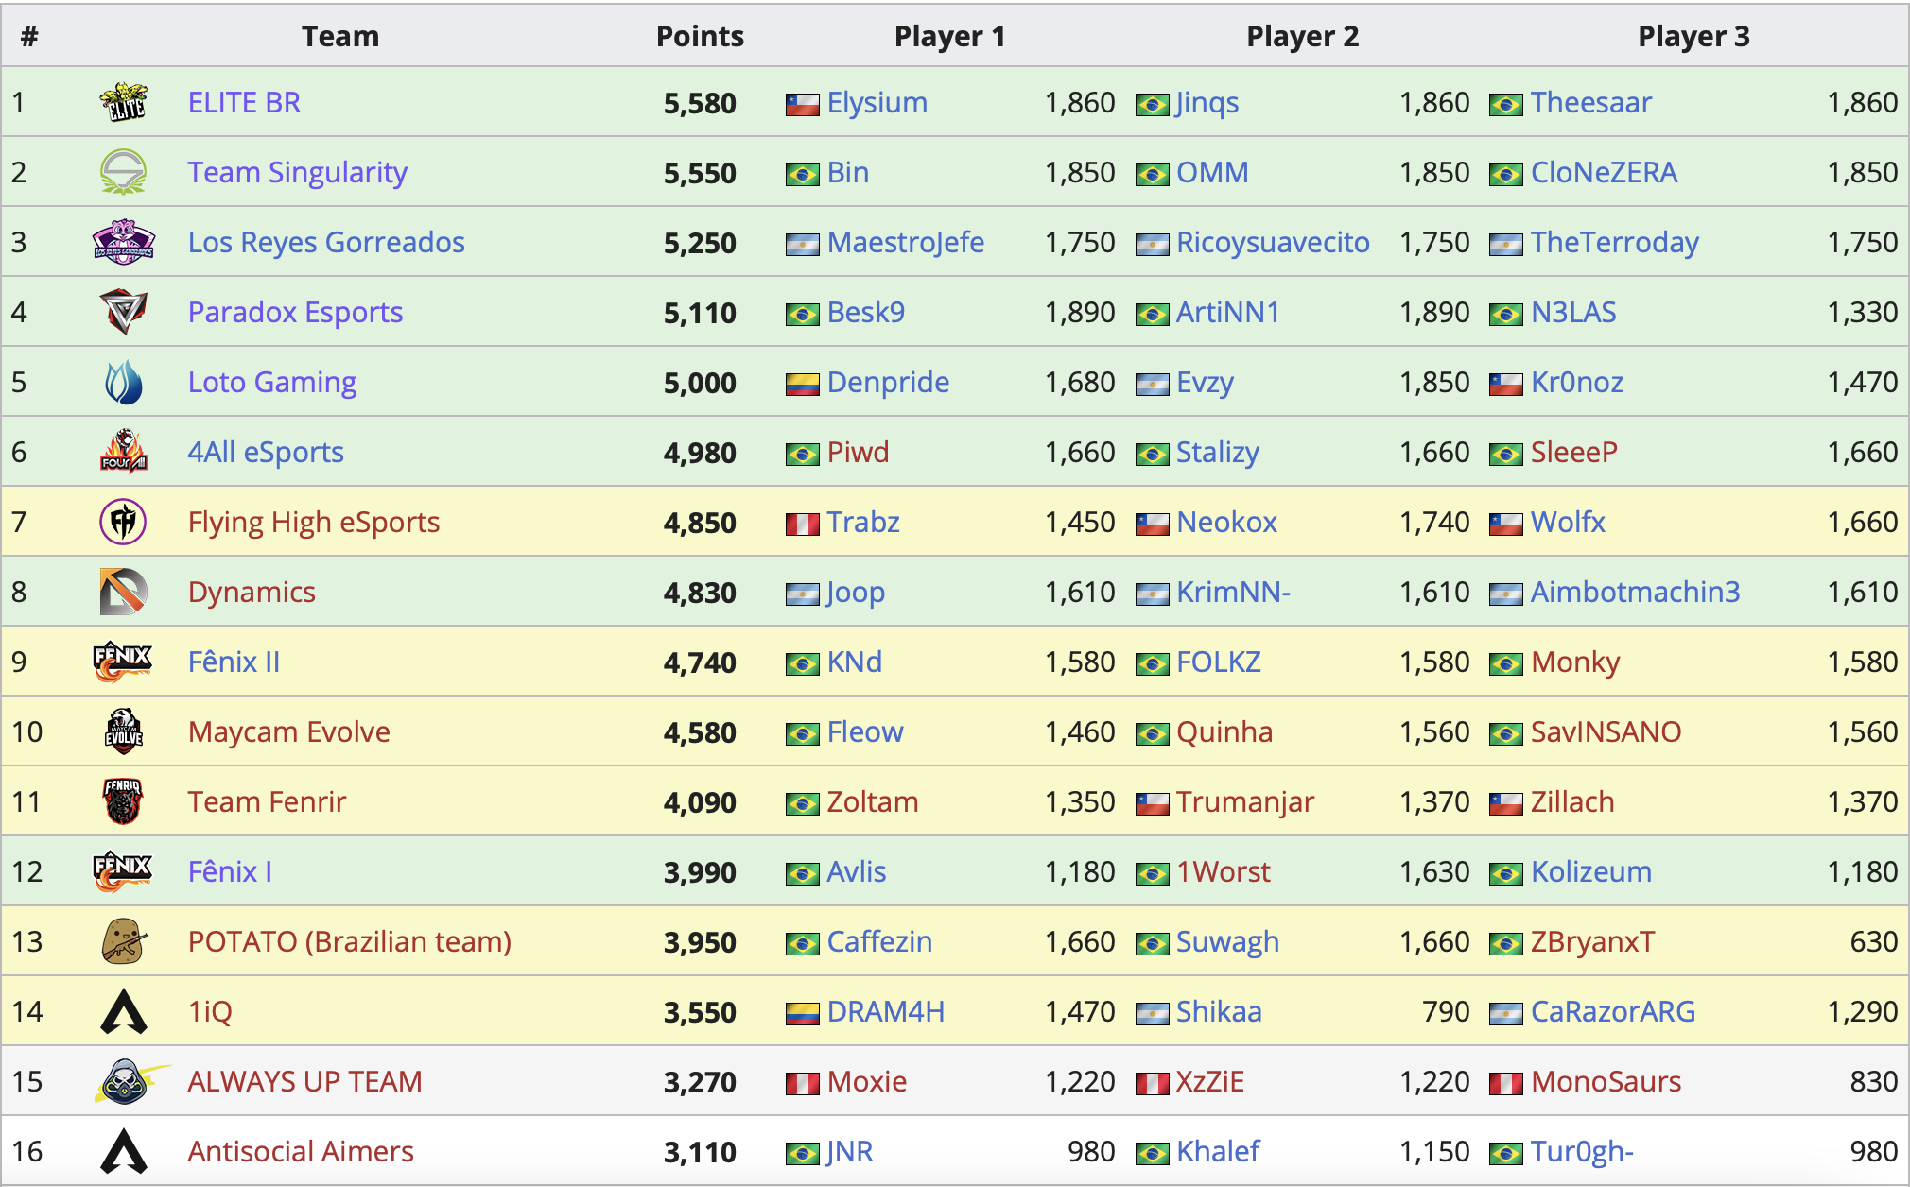The height and width of the screenshot is (1187, 1910).
Task: Open Aimbotmachin3 player link
Action: click(x=1635, y=592)
